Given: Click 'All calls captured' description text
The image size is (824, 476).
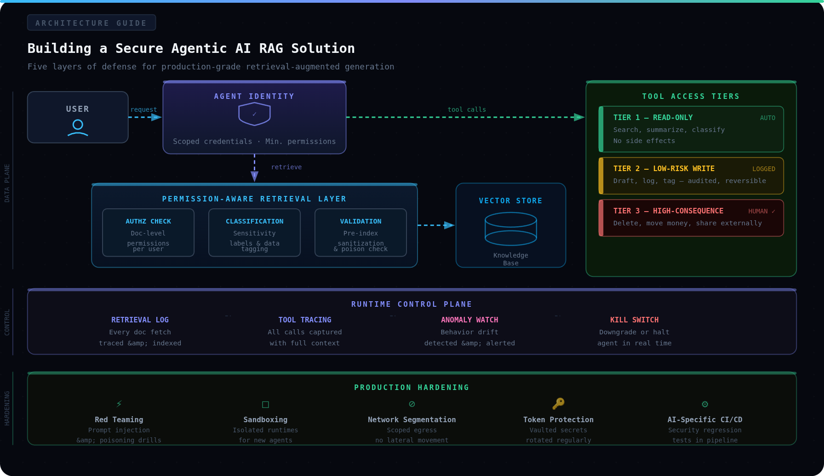Looking at the screenshot, I should coord(305,333).
